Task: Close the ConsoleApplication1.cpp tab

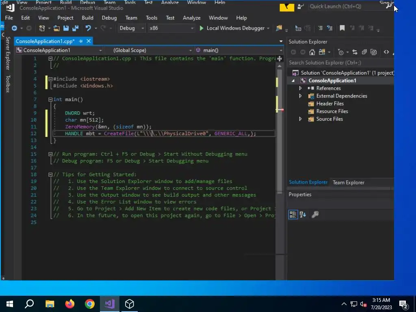Action: (x=89, y=41)
